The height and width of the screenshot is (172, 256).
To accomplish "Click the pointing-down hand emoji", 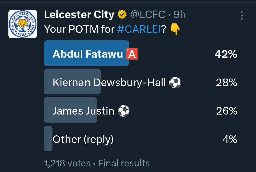I will coord(175,30).
